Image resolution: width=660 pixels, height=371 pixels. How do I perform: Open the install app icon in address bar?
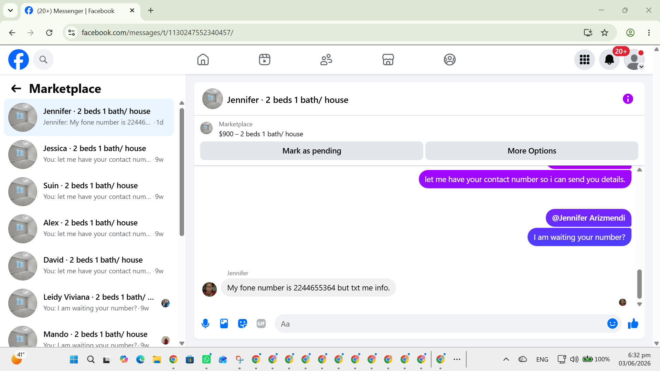[588, 33]
